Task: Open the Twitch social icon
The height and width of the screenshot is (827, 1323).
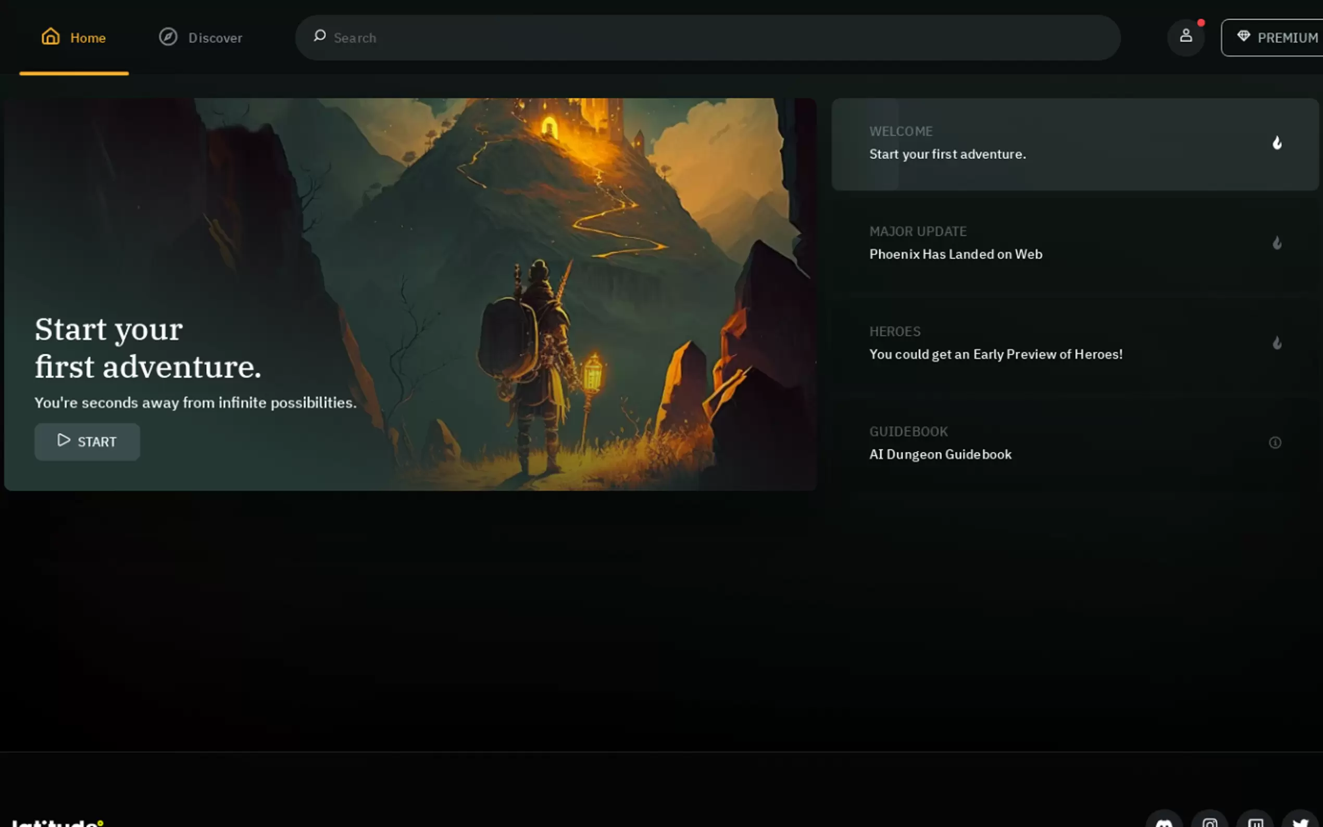Action: pyautogui.click(x=1255, y=821)
